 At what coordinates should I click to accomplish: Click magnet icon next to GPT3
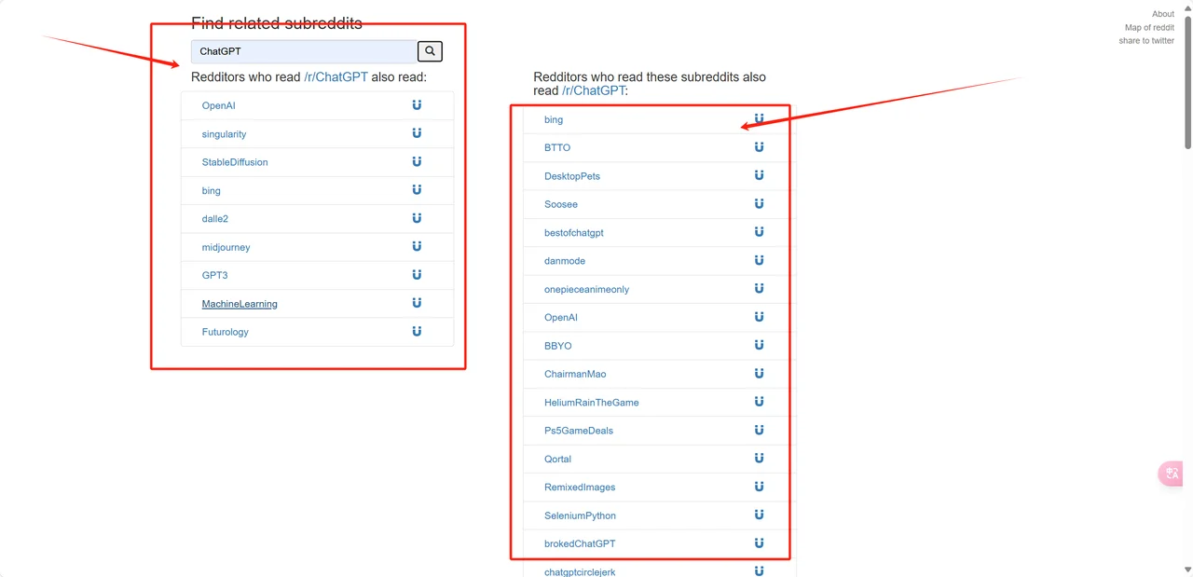pos(417,274)
